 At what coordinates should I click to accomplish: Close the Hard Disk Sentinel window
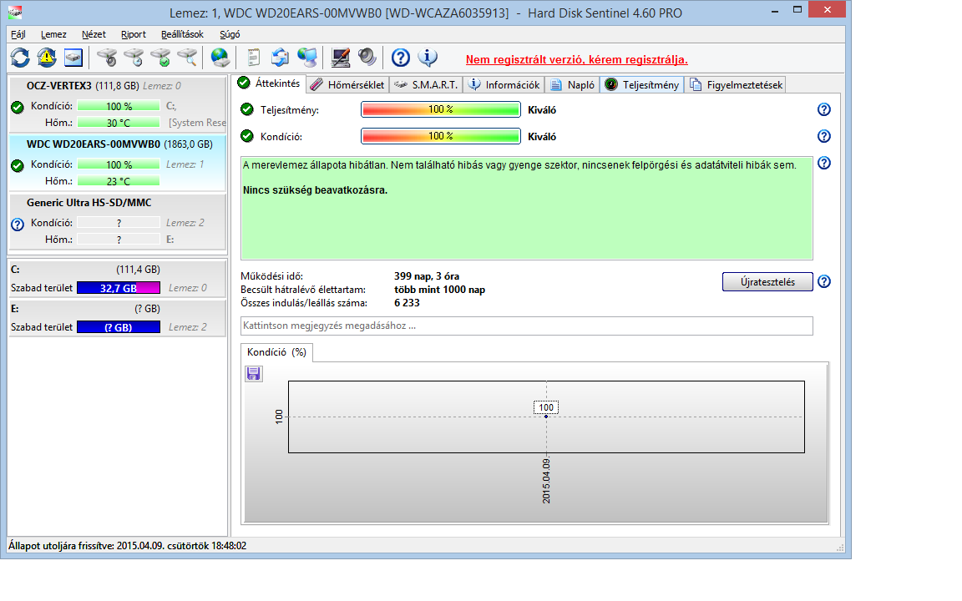(827, 9)
